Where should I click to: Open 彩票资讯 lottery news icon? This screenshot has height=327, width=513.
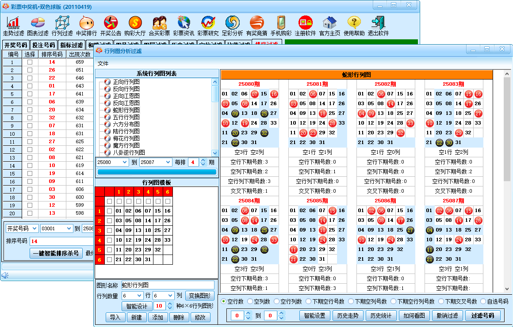point(184,26)
